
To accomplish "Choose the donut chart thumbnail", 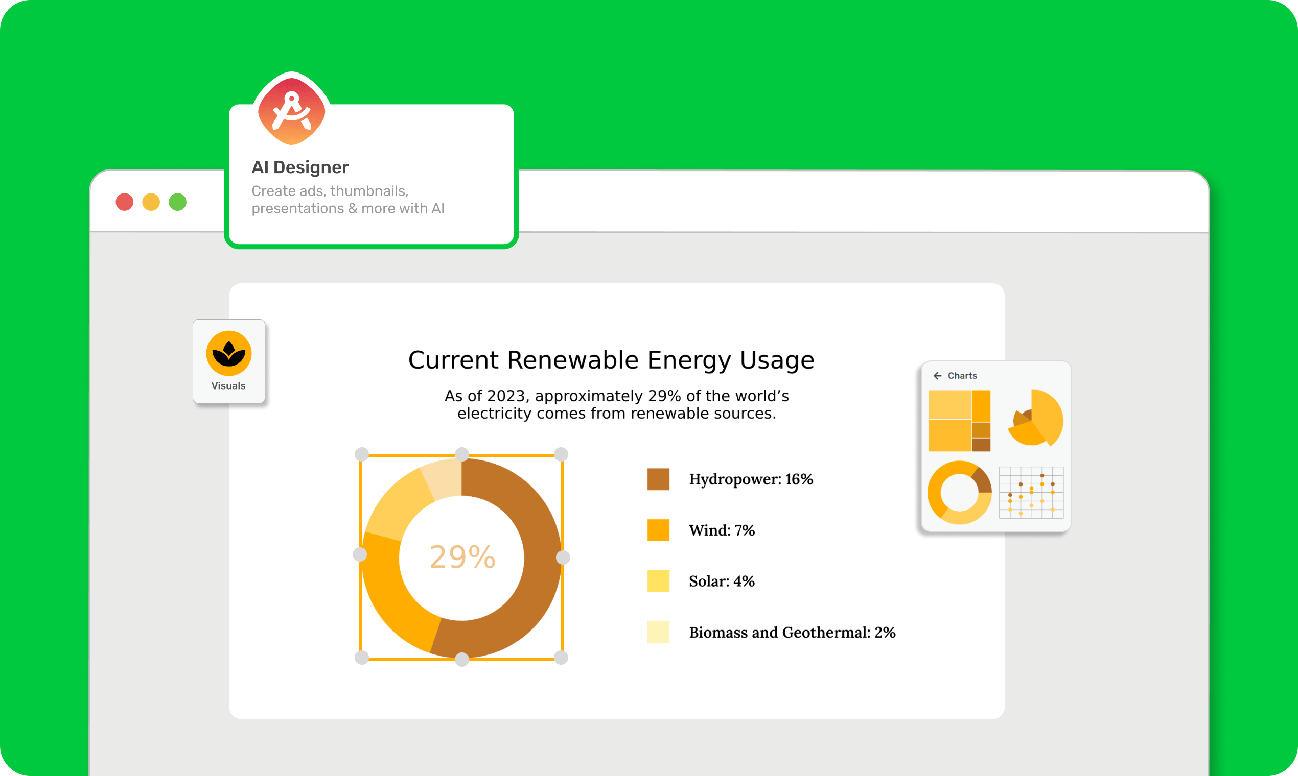I will [x=959, y=493].
